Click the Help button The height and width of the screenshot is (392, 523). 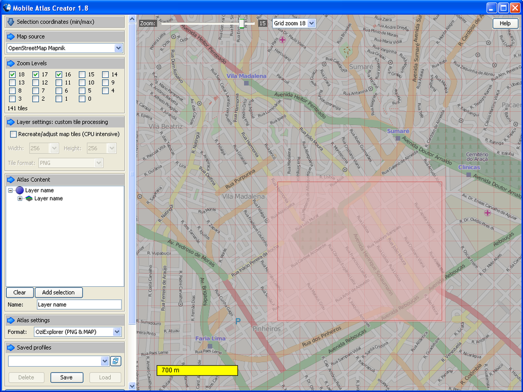tap(505, 24)
